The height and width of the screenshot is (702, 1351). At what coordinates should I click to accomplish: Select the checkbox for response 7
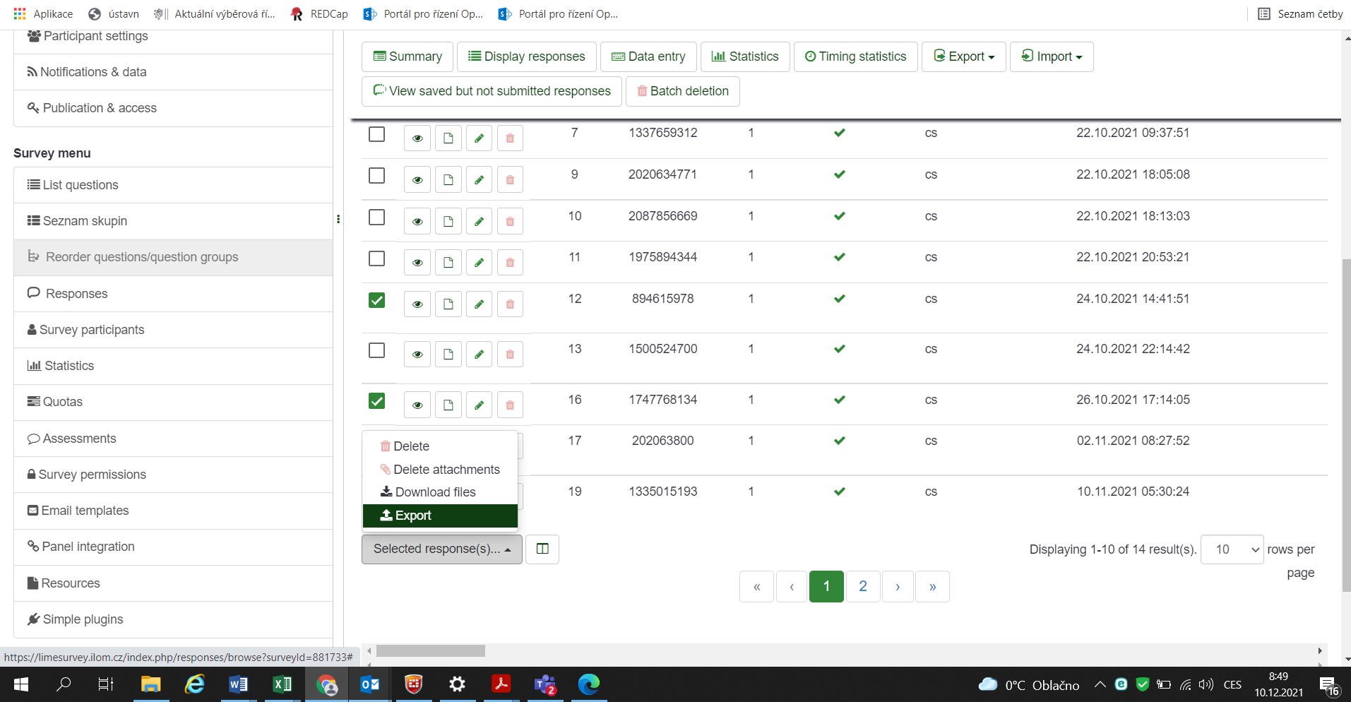377,134
